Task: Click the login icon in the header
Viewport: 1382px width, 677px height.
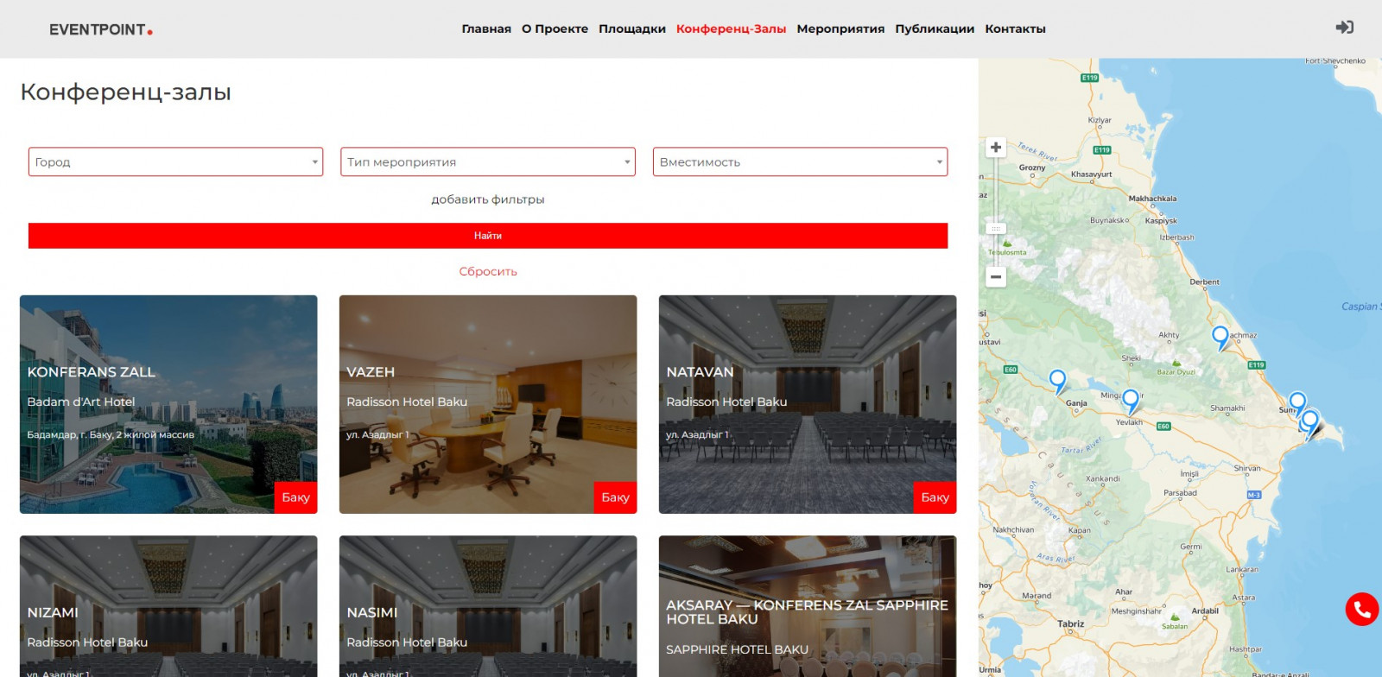Action: pos(1344,28)
